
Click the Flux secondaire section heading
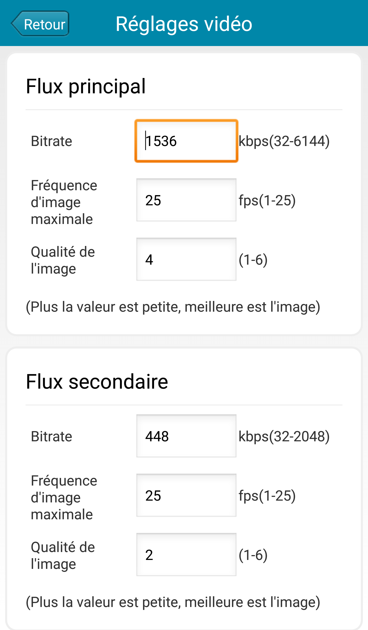(97, 381)
